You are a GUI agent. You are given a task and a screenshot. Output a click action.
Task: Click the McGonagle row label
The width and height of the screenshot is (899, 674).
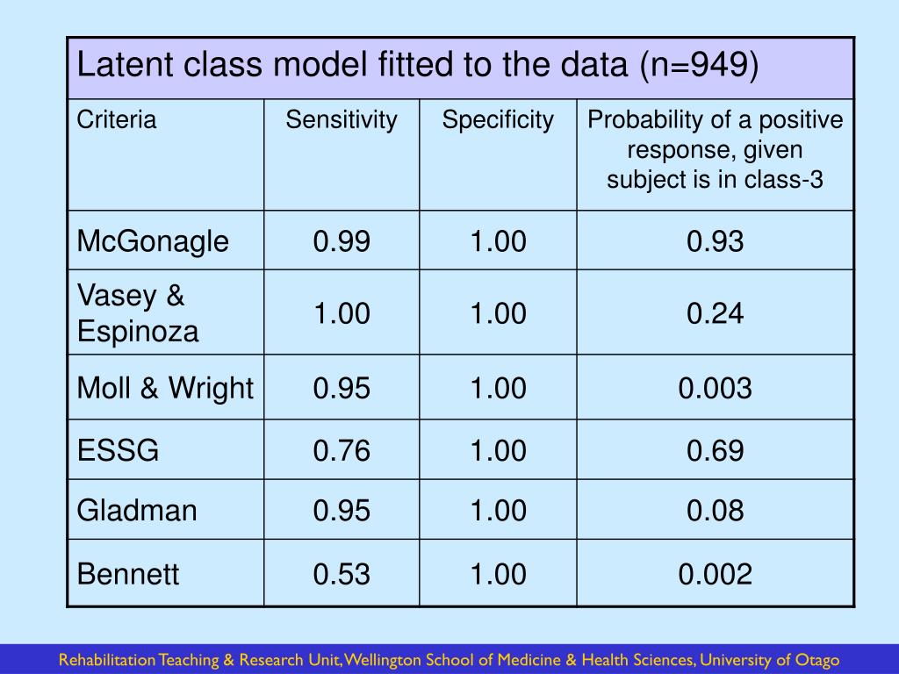coord(153,241)
